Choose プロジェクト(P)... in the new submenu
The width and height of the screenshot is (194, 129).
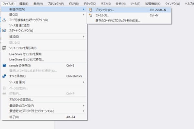click(x=129, y=10)
